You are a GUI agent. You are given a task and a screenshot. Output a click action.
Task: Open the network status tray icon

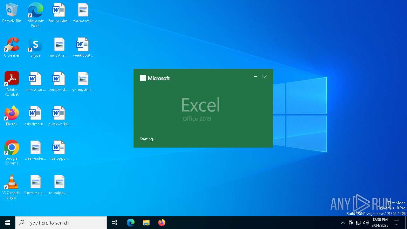pos(358,223)
